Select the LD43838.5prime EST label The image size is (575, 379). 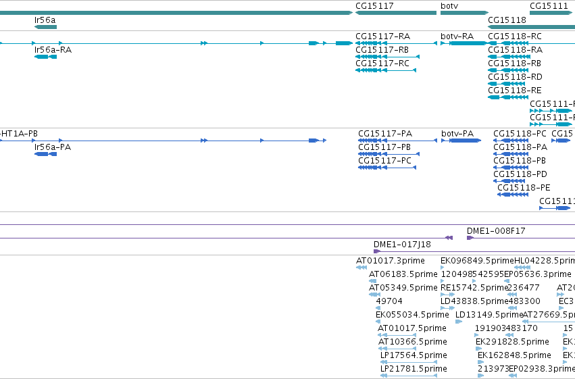click(474, 302)
